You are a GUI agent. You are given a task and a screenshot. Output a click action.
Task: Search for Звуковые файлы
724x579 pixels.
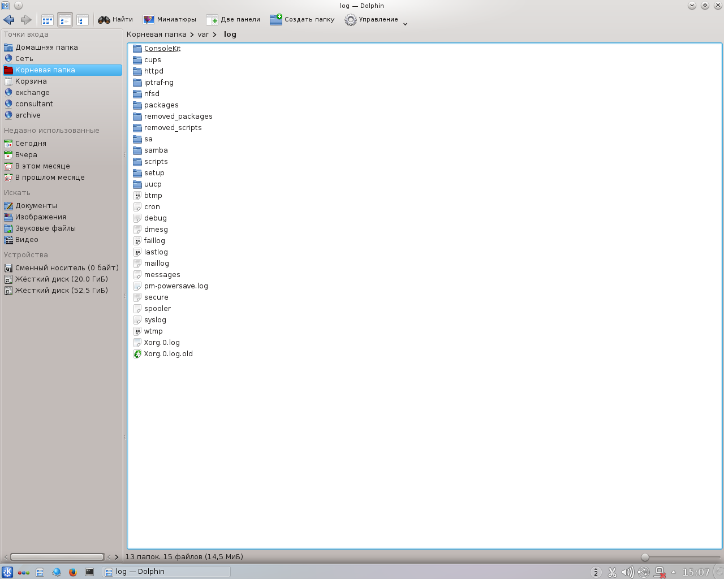(62, 228)
